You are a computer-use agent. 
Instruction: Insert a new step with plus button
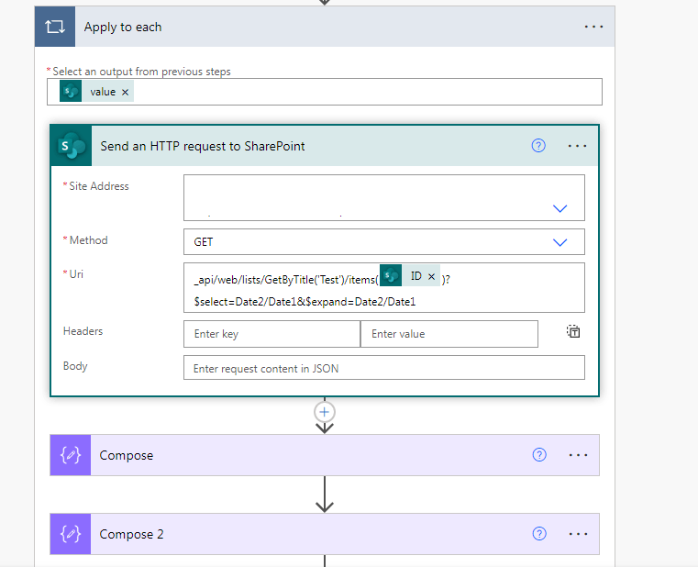click(x=325, y=412)
